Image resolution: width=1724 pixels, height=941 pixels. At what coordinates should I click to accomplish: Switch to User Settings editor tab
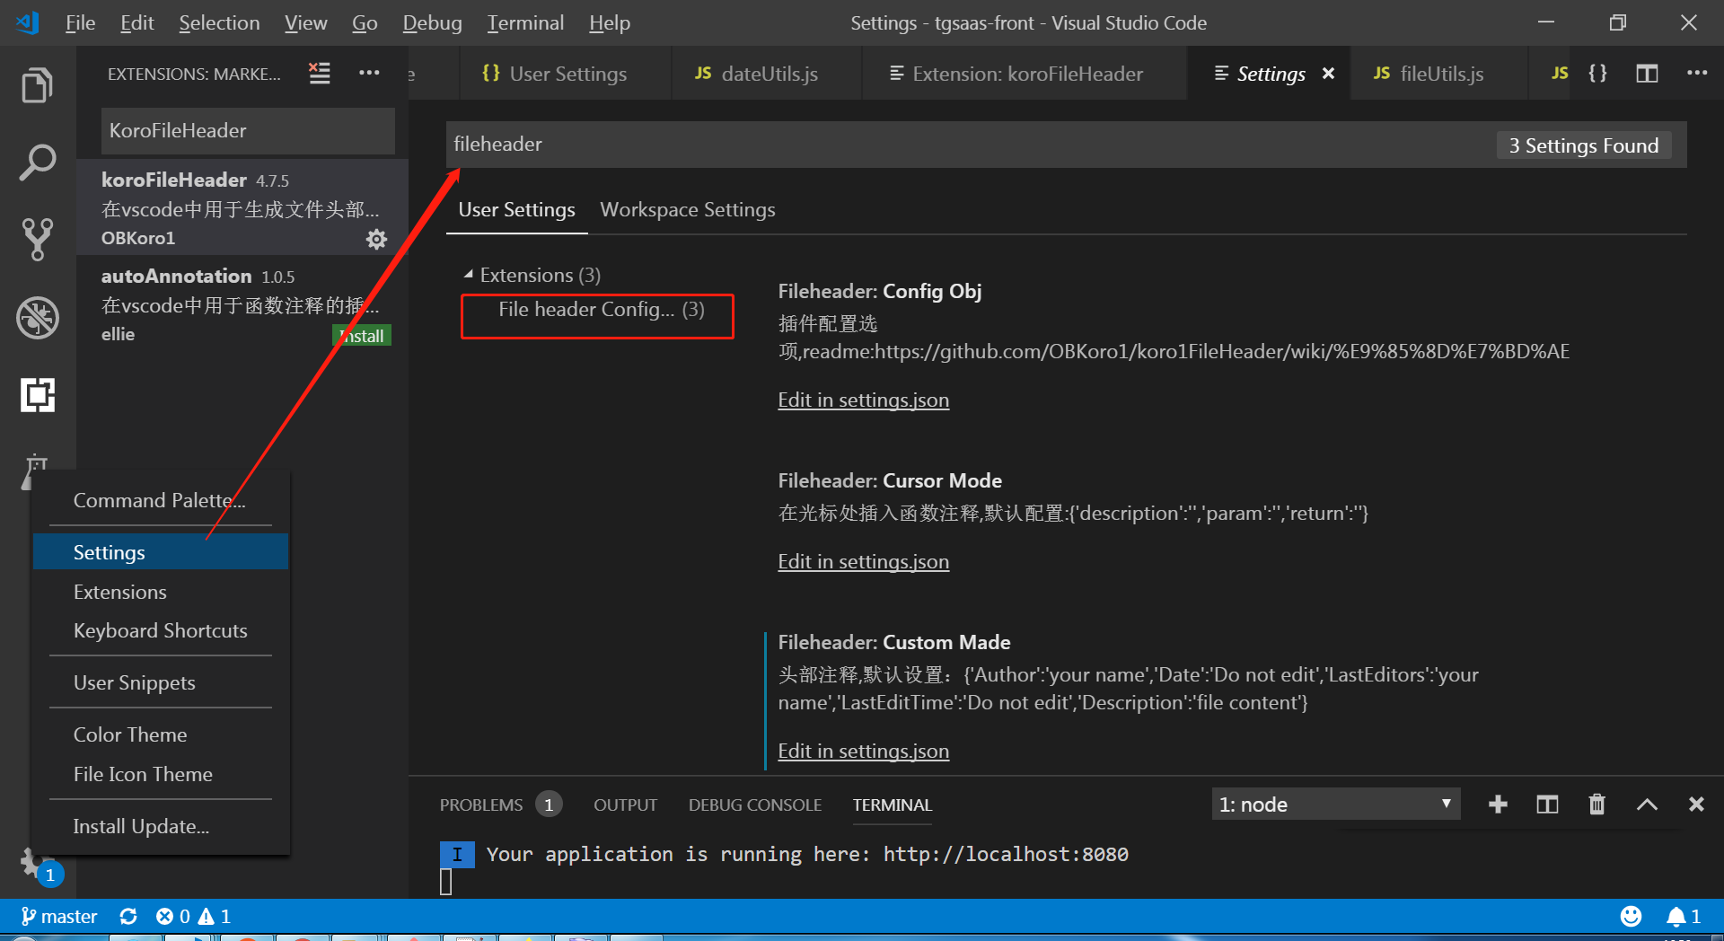pyautogui.click(x=566, y=74)
